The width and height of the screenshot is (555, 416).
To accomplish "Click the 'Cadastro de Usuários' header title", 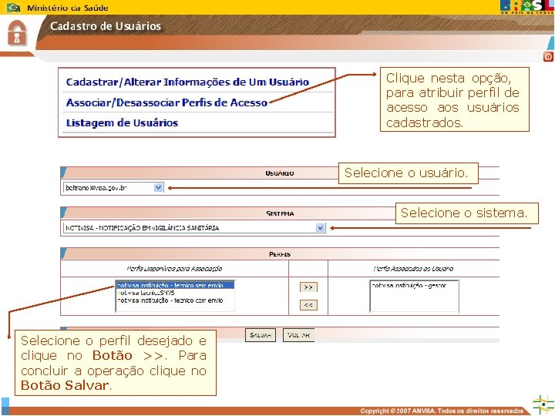I will pyautogui.click(x=106, y=26).
